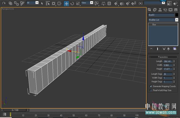Adjust the Length spinner arrows
This screenshot has height=118, width=180.
coord(174,61)
